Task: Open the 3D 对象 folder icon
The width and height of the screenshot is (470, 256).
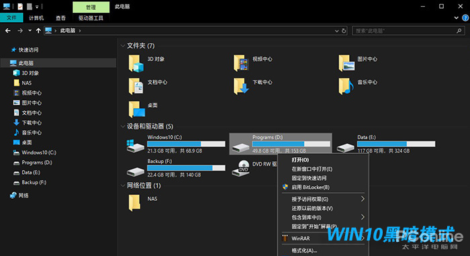Action: 136,63
